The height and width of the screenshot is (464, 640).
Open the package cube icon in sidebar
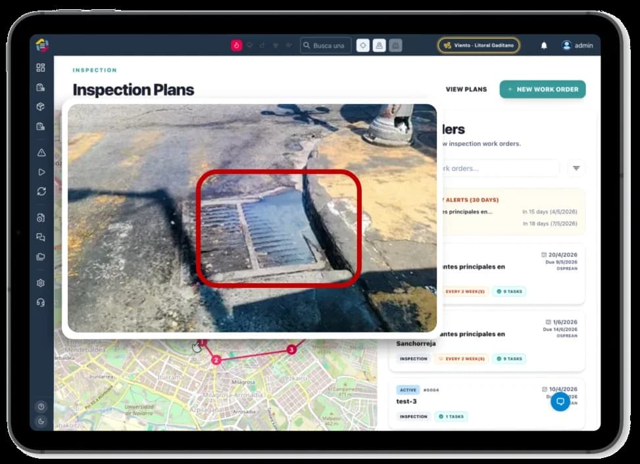40,106
